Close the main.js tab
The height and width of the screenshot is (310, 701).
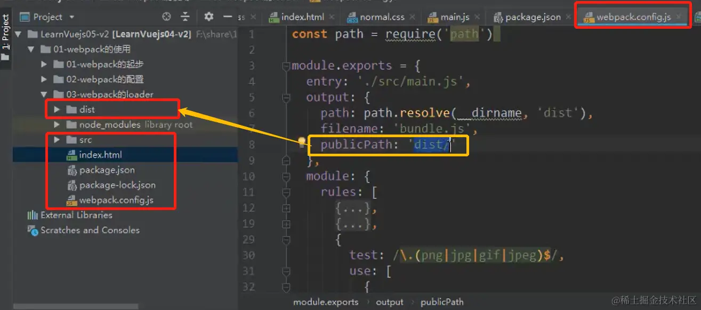[476, 17]
